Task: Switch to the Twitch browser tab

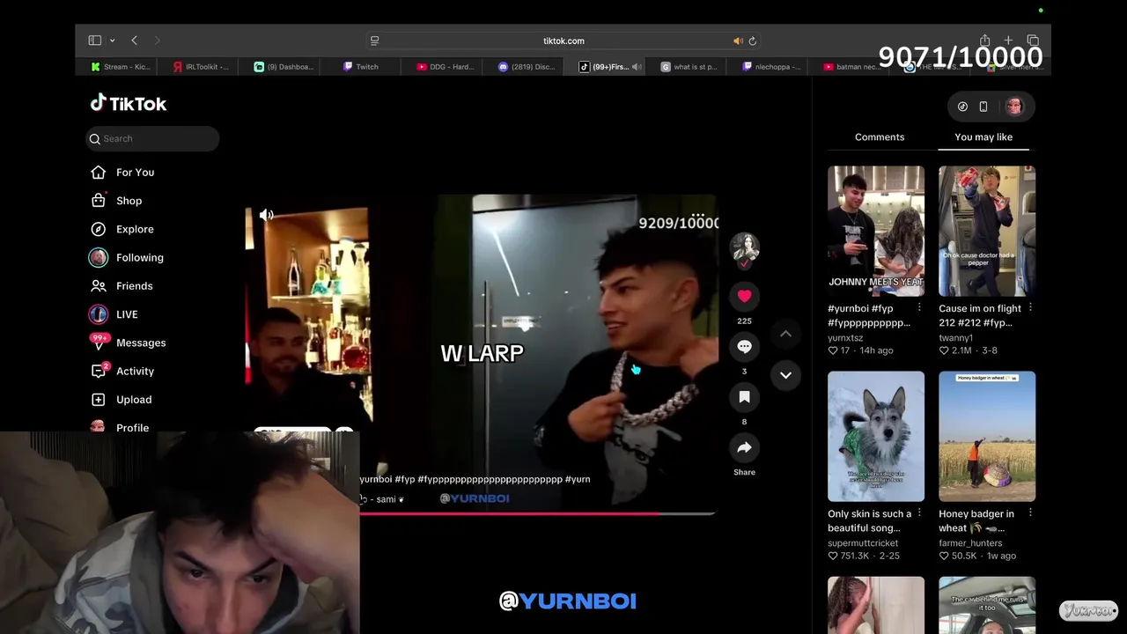Action: (x=361, y=67)
